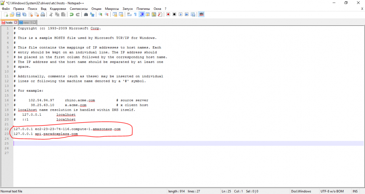The image size is (365, 194).
Task: Open the ? help menu
Action: 165,9
